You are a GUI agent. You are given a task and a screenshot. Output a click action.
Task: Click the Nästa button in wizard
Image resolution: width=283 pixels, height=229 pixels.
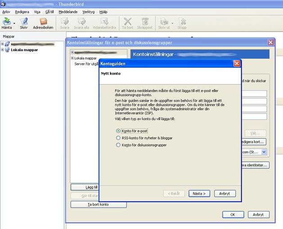pos(199,194)
